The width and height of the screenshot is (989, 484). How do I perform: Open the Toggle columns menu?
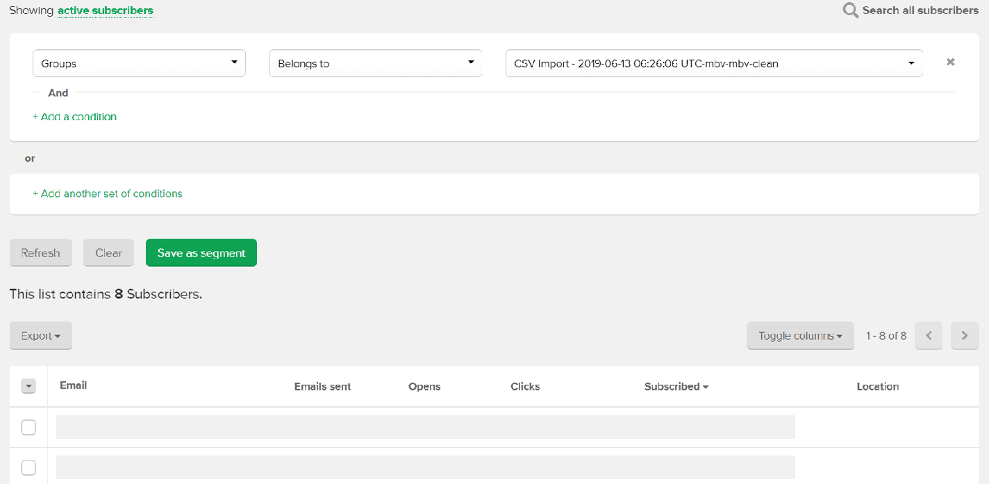[800, 336]
